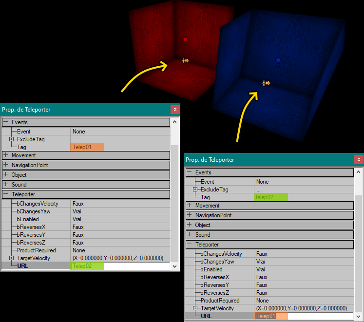This screenshot has height=322, width=364.
Task: Collapse the Teleporter category in the telep02 window
Action: coord(189,245)
